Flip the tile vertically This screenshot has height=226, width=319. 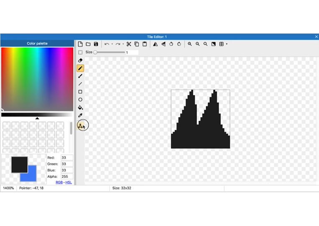tap(163, 44)
